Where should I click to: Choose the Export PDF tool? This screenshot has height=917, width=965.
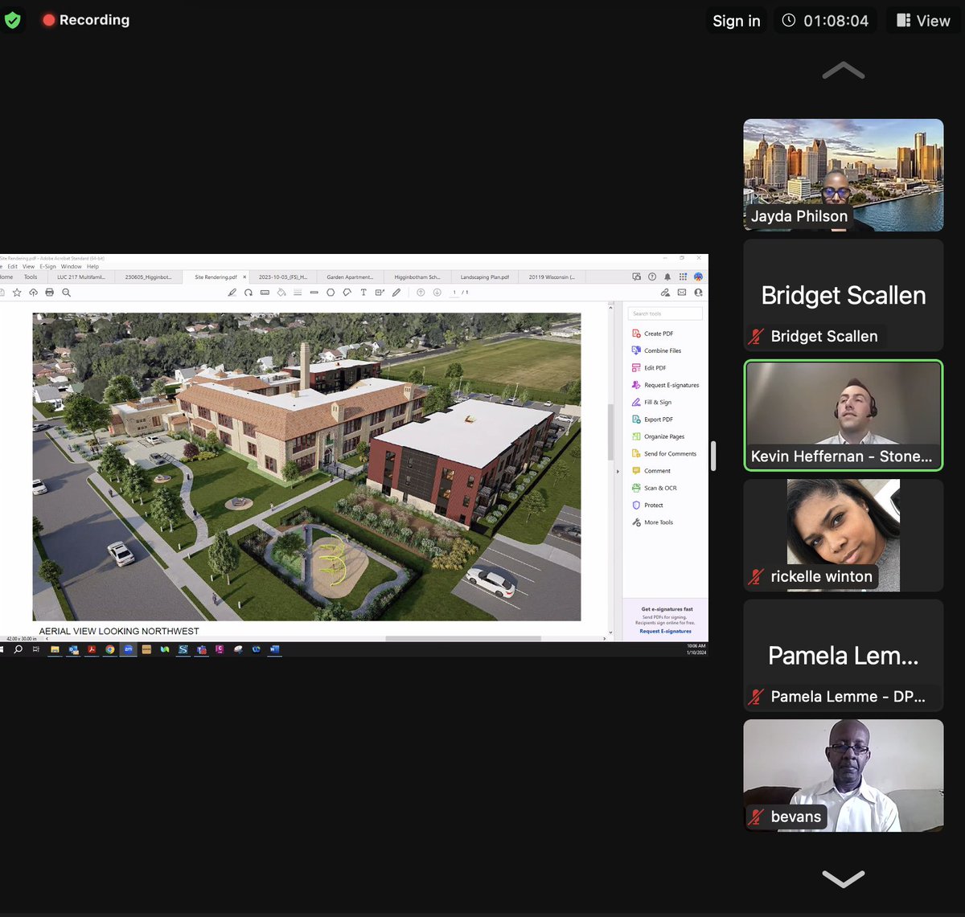[x=653, y=420]
